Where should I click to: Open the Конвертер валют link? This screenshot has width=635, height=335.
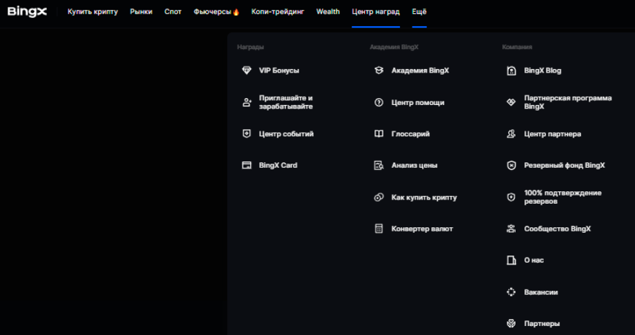pyautogui.click(x=422, y=229)
